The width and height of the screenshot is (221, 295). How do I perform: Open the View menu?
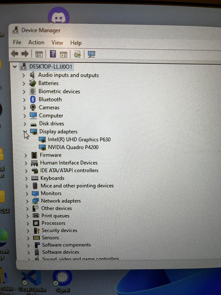pos(57,43)
